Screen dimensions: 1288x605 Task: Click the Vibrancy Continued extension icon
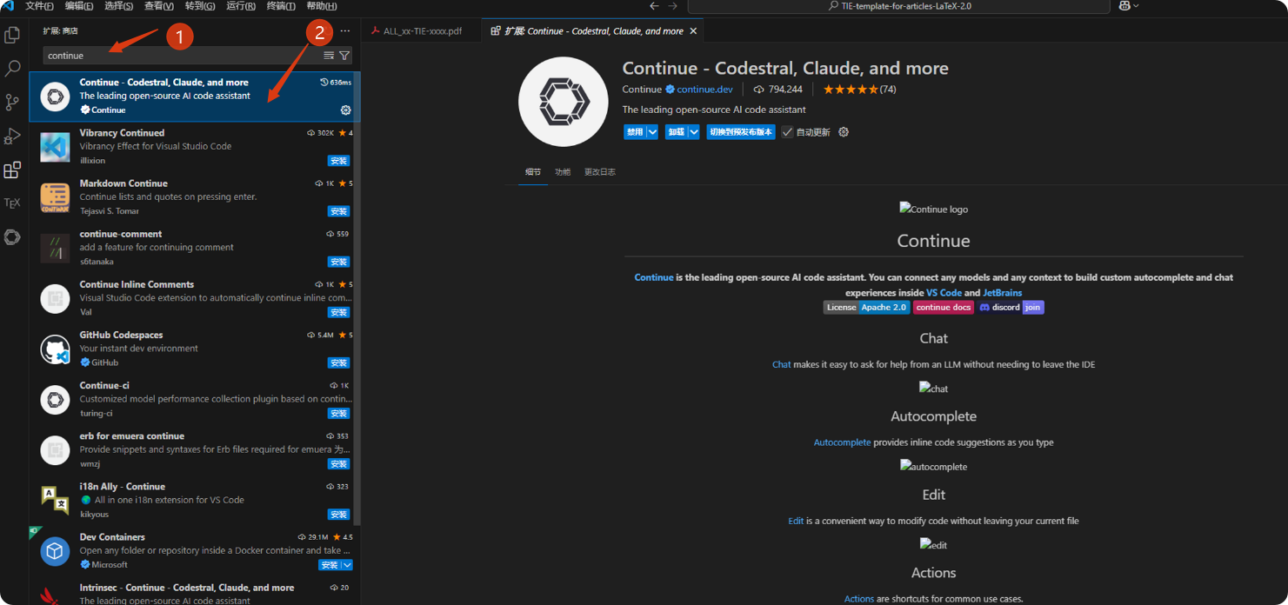click(55, 147)
